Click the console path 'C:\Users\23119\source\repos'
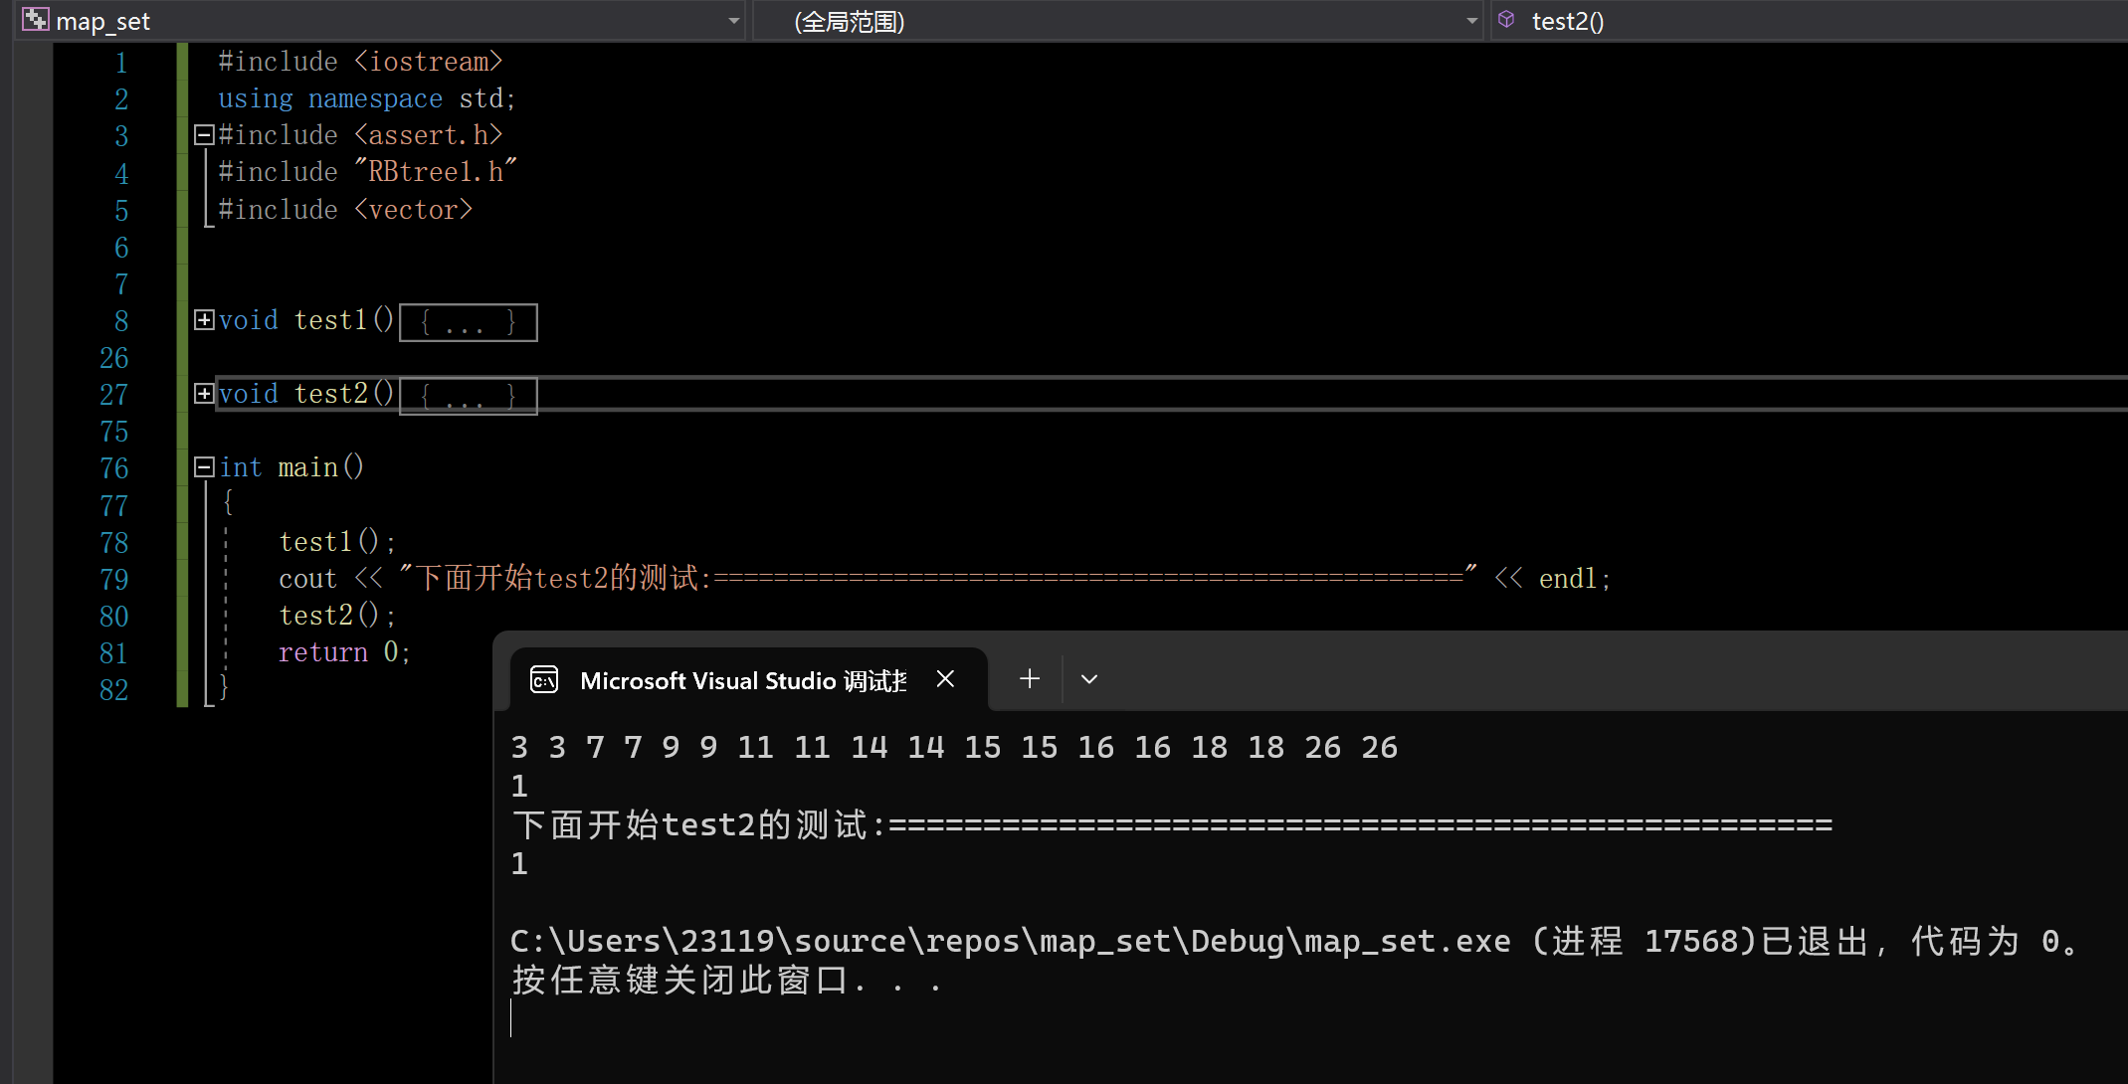The image size is (2128, 1084). click(766, 941)
